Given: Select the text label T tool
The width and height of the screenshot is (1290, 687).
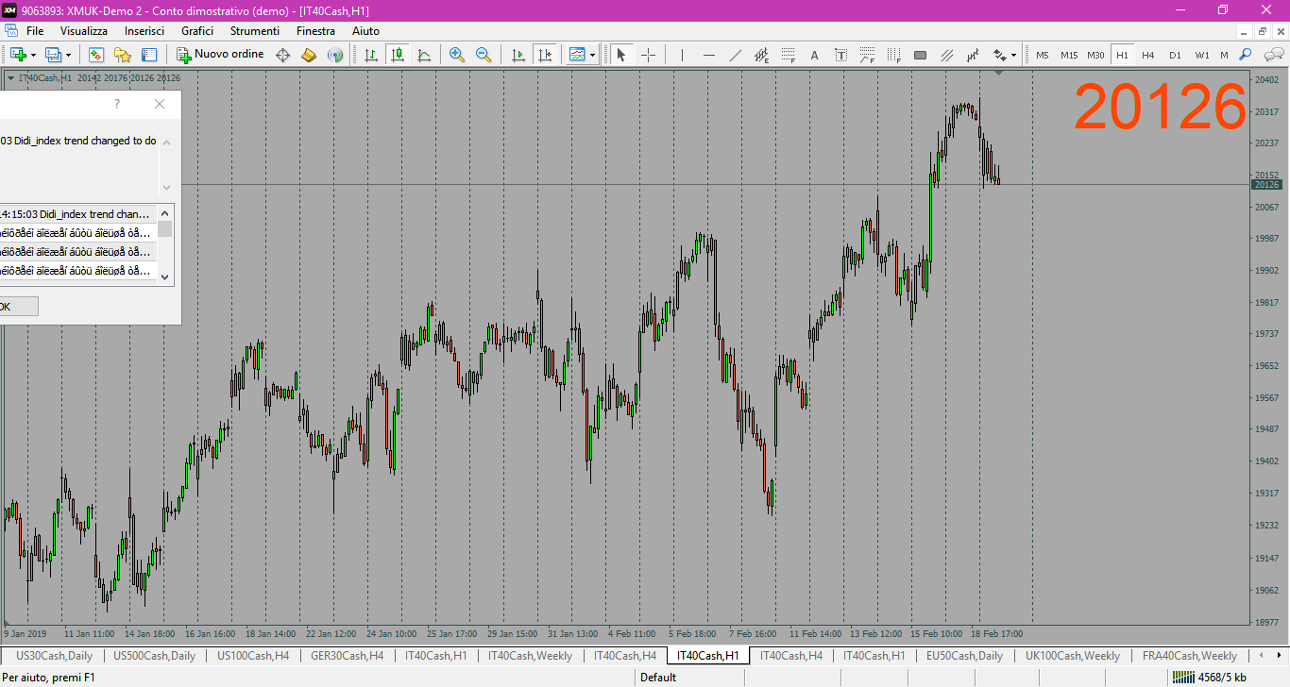Looking at the screenshot, I should tap(840, 55).
